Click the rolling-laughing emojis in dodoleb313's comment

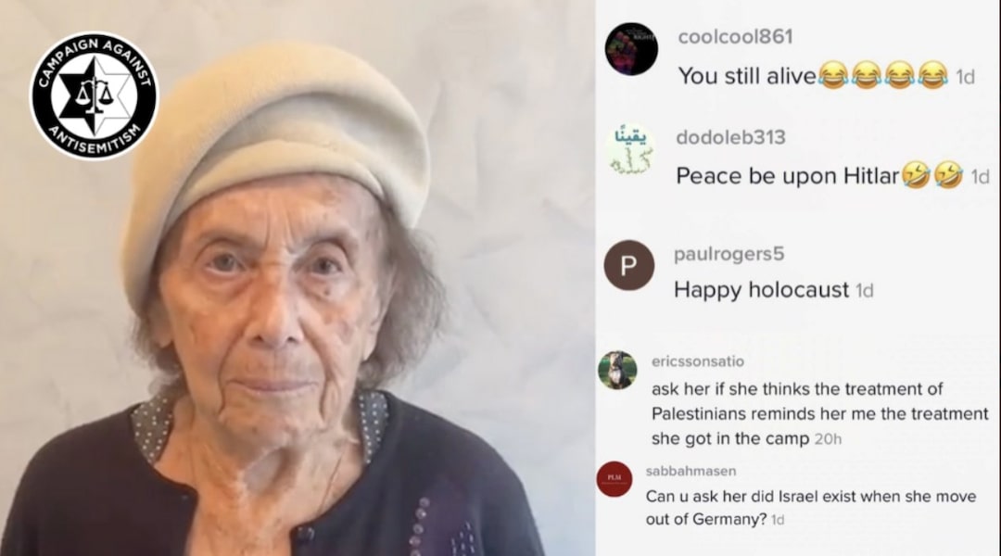[x=932, y=175]
